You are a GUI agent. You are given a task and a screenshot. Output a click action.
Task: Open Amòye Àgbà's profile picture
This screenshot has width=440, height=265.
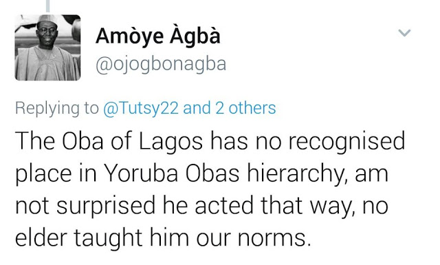click(x=47, y=47)
